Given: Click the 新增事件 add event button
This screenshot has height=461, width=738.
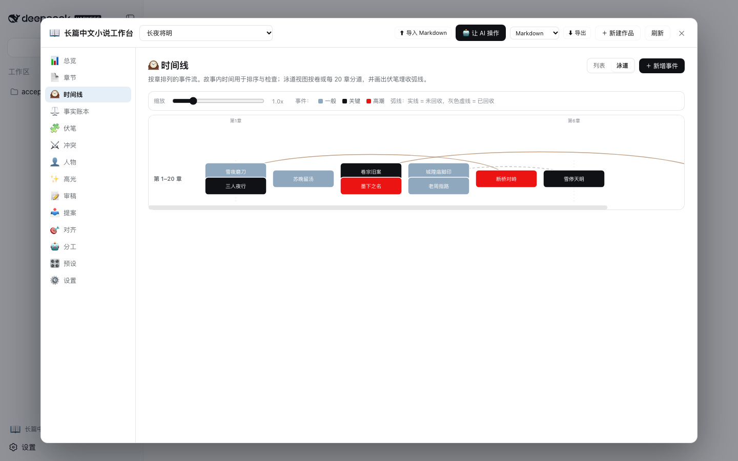Looking at the screenshot, I should (x=662, y=66).
